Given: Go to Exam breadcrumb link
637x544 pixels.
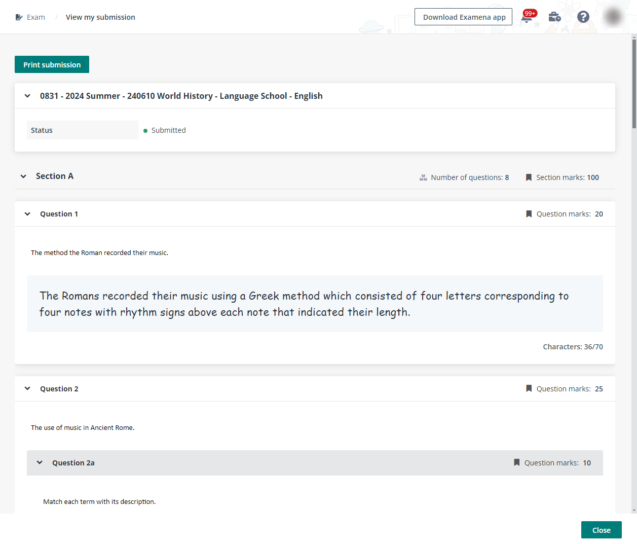Looking at the screenshot, I should [x=36, y=17].
